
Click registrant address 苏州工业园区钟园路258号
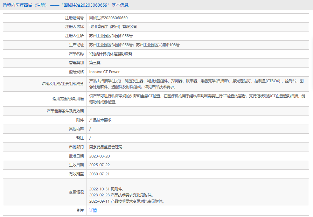coord(111,36)
